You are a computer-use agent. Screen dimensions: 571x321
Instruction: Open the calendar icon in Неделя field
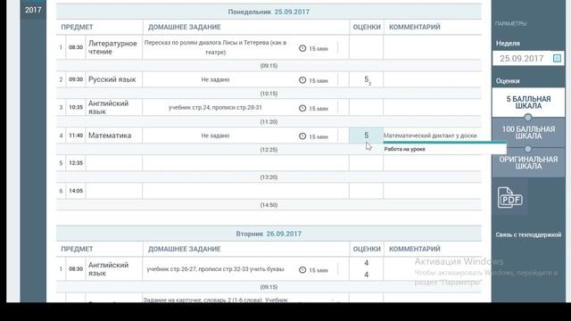point(557,58)
